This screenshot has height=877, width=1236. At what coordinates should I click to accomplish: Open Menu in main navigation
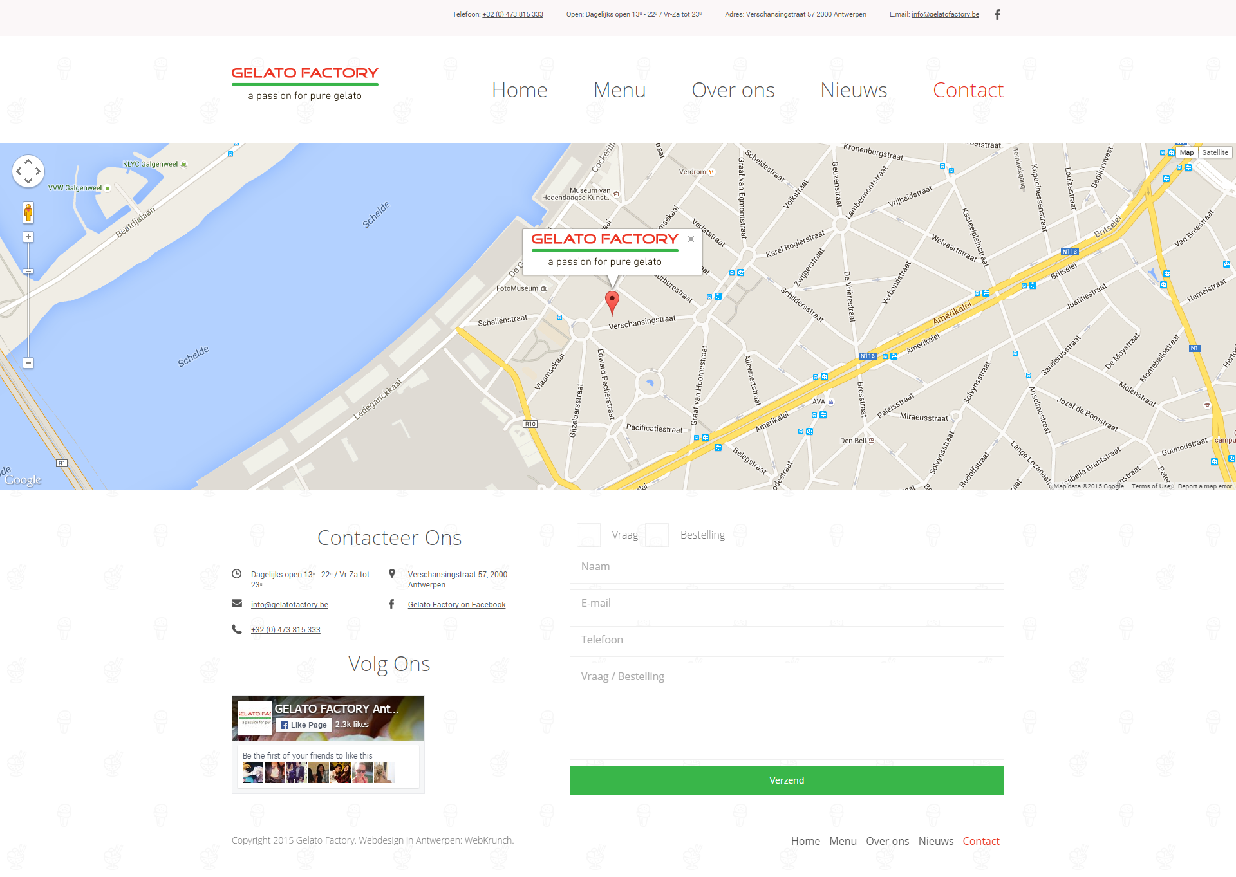click(619, 90)
